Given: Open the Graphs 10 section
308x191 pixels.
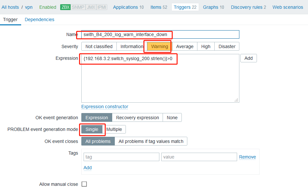Looking at the screenshot, I should (x=213, y=7).
